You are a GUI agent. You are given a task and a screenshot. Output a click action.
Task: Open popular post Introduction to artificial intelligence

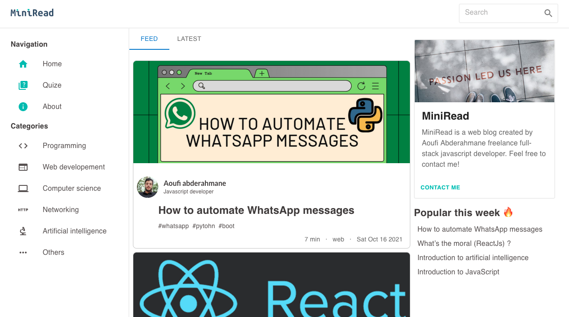coord(473,258)
